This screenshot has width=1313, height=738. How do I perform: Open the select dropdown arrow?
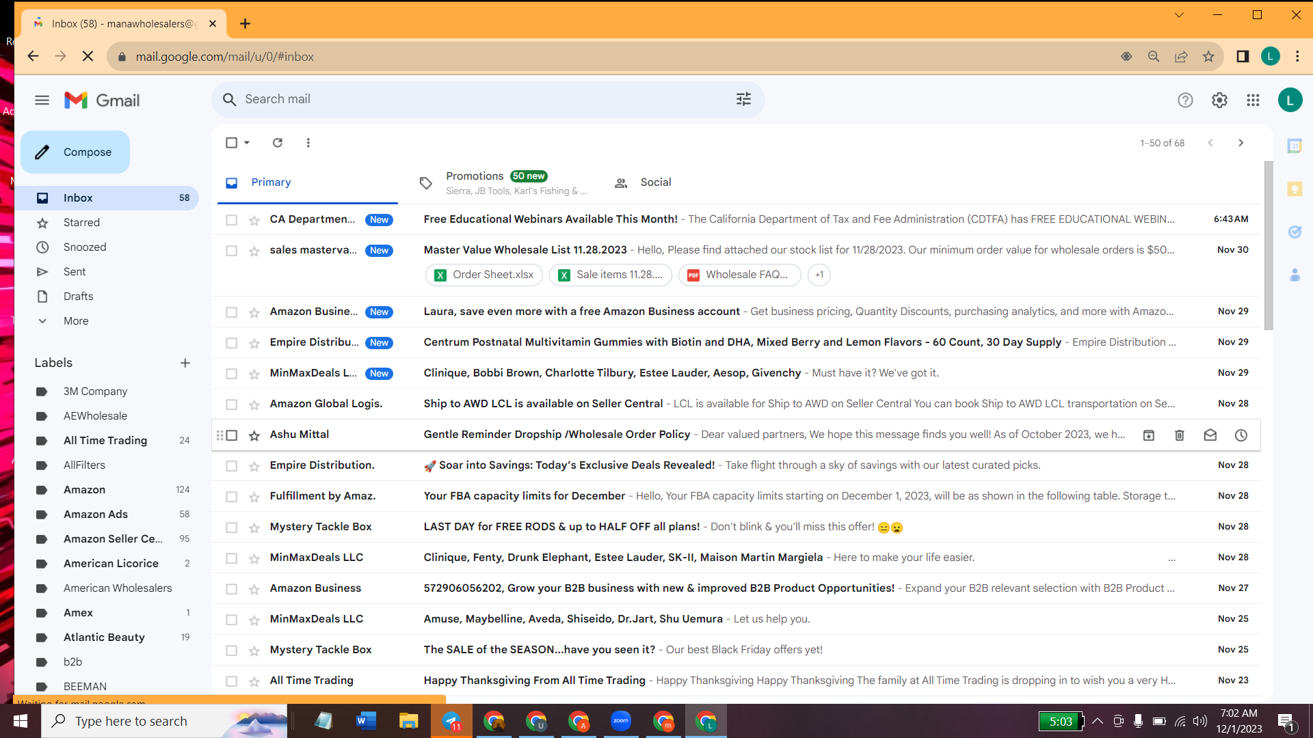point(247,143)
